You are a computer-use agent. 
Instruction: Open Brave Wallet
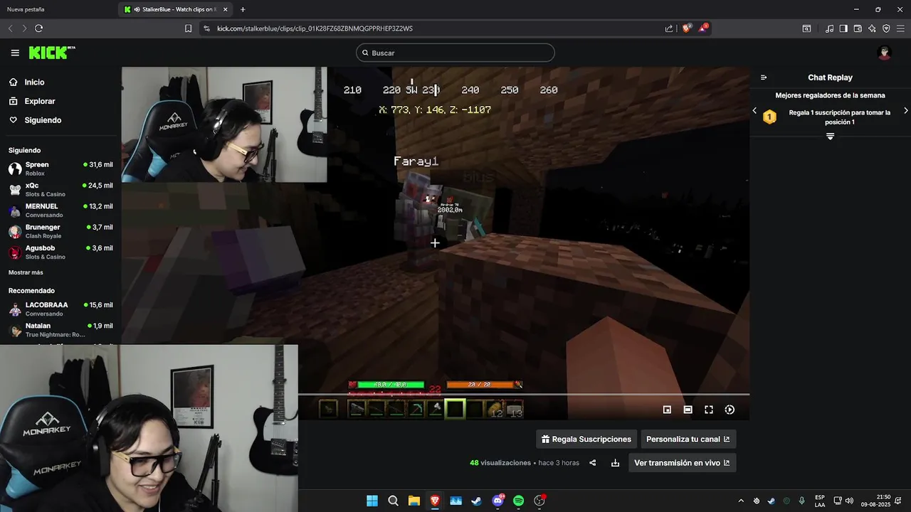click(x=858, y=28)
